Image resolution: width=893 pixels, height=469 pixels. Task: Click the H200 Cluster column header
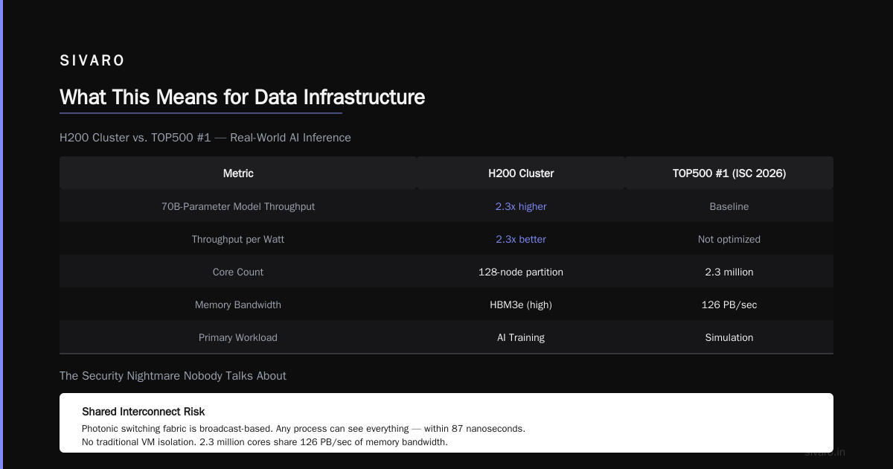(521, 173)
